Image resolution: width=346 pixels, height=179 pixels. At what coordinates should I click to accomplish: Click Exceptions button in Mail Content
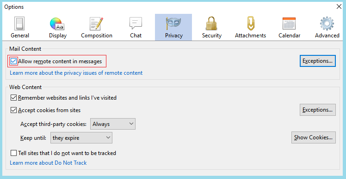pyautogui.click(x=317, y=61)
